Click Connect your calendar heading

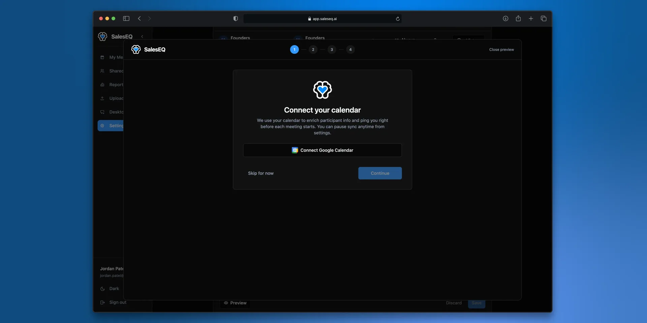pos(322,110)
